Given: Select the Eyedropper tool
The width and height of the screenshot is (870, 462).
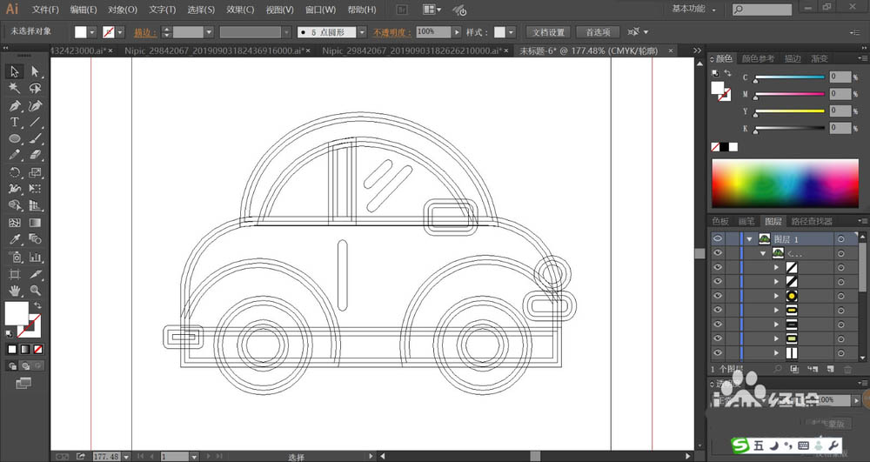Looking at the screenshot, I should click(x=15, y=239).
